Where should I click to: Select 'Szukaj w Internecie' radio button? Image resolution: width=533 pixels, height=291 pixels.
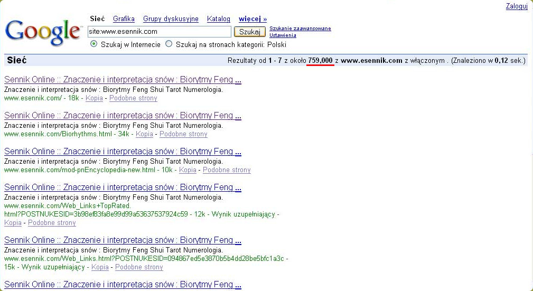coord(94,44)
